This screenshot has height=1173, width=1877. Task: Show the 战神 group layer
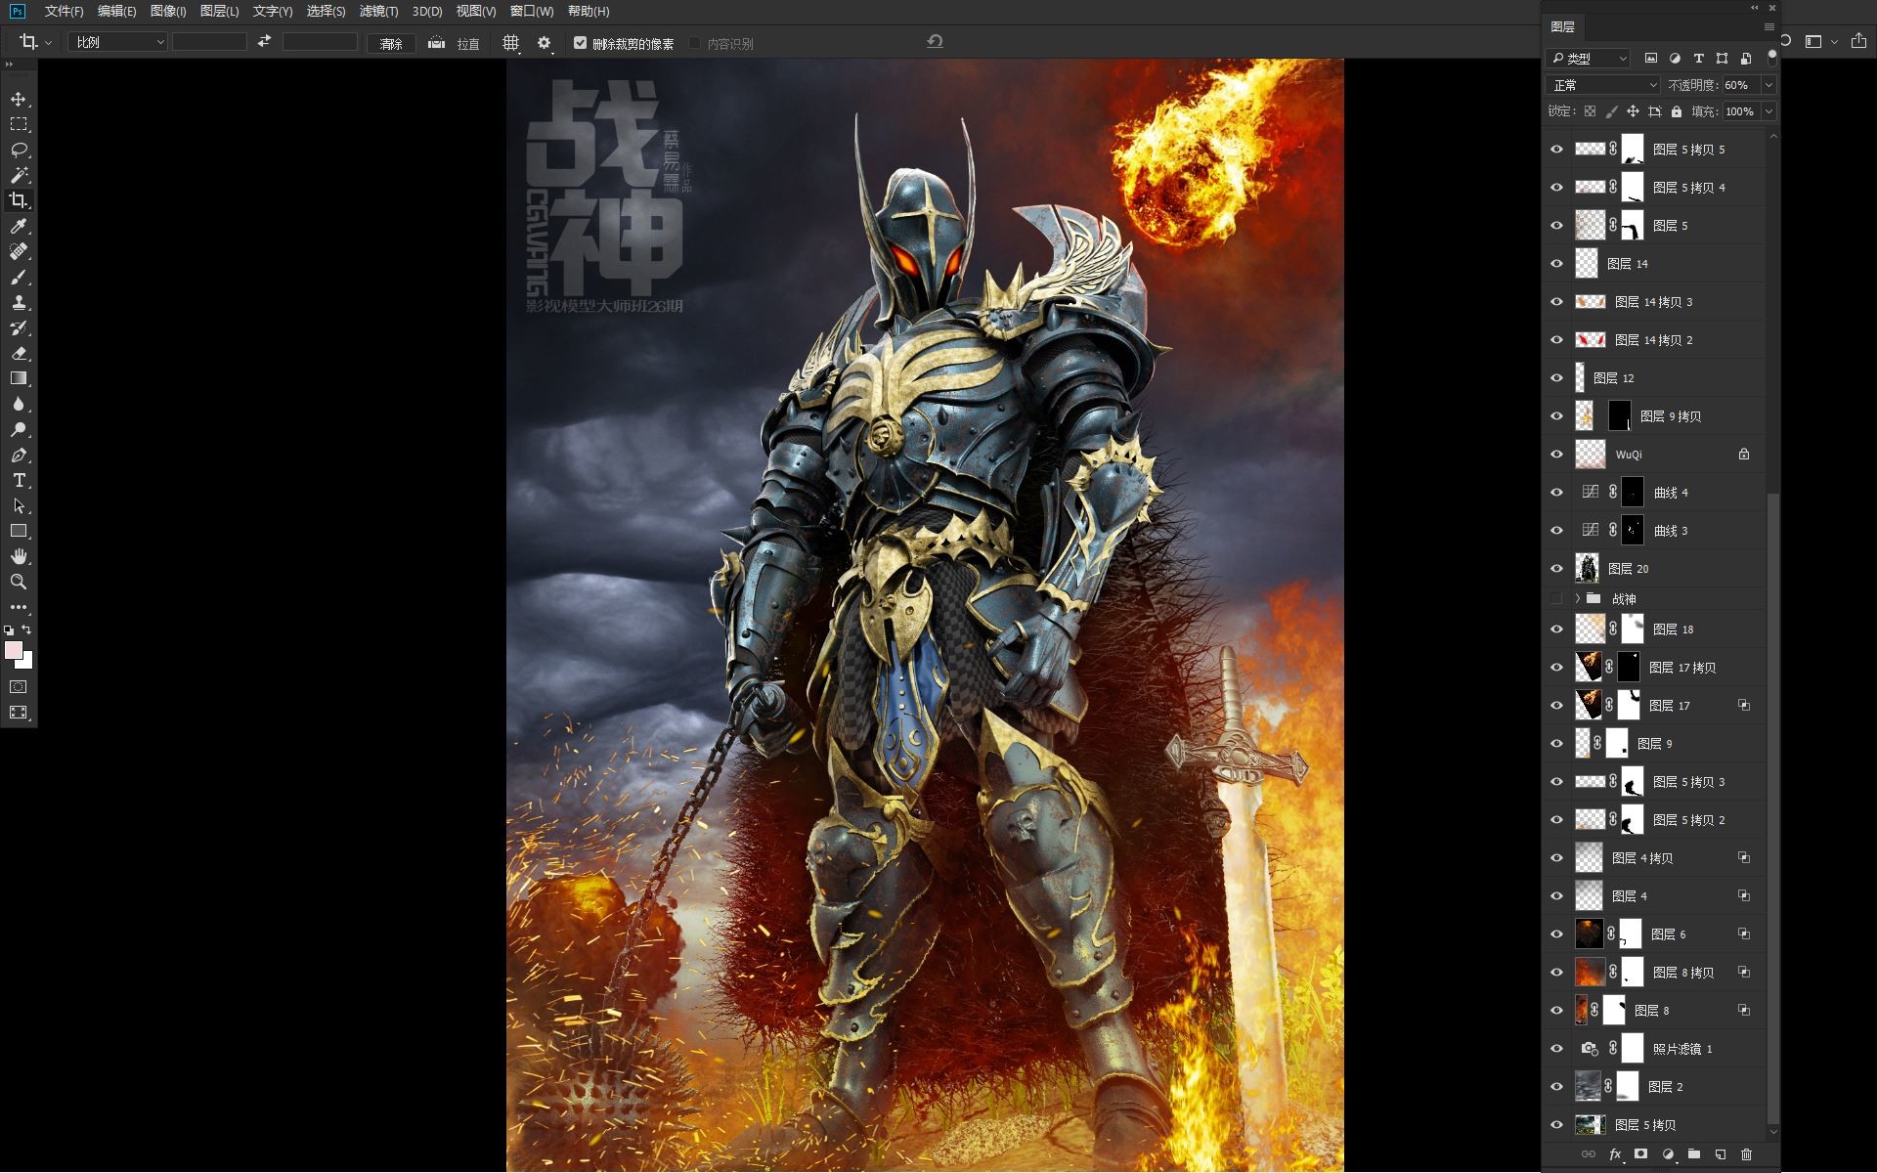1556,598
